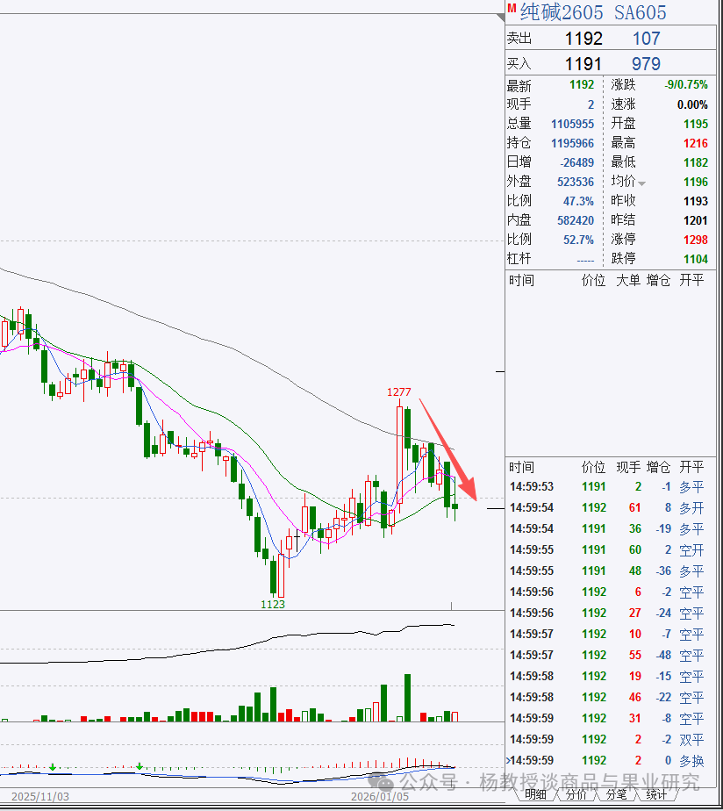Click the small triangle at chart's top-right corner
The image size is (723, 811).
(500, 18)
